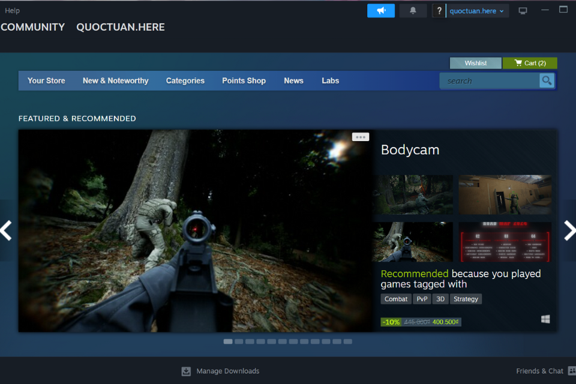Click the green Recommended text
The width and height of the screenshot is (576, 384).
415,274
